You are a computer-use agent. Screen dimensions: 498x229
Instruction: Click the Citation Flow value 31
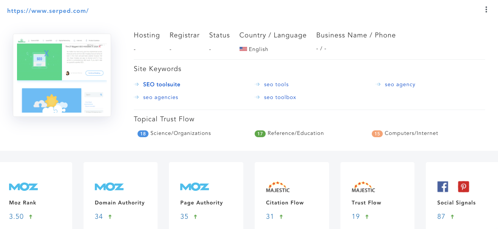pyautogui.click(x=270, y=217)
